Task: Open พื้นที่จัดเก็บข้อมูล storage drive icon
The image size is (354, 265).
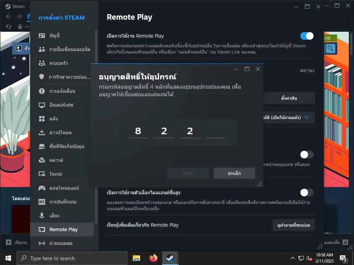Action: (42, 146)
